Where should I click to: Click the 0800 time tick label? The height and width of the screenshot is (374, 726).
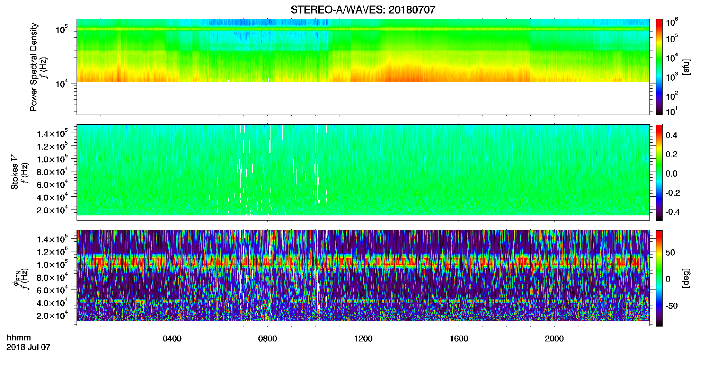tap(267, 339)
